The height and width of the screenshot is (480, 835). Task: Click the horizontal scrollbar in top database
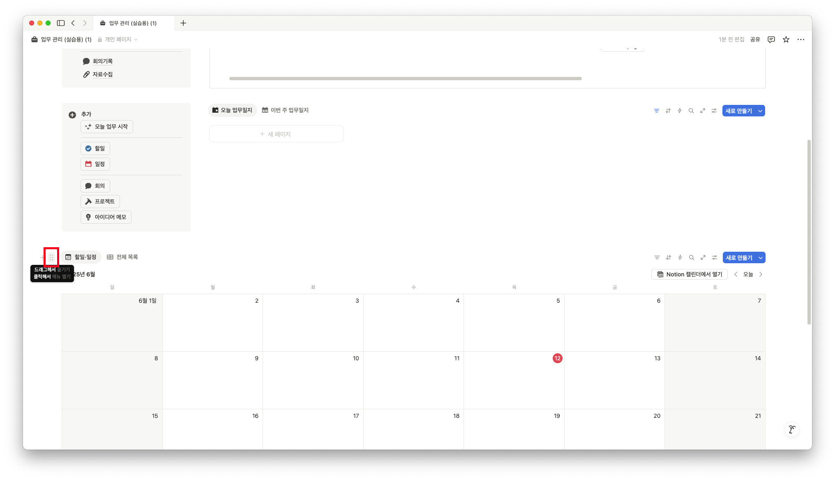(405, 78)
